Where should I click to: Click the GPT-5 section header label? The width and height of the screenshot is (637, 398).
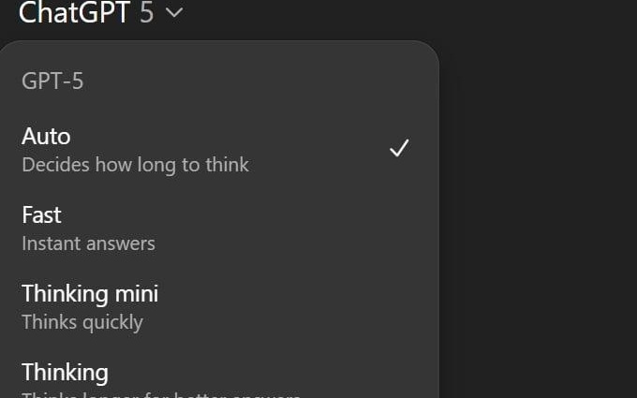pos(52,81)
